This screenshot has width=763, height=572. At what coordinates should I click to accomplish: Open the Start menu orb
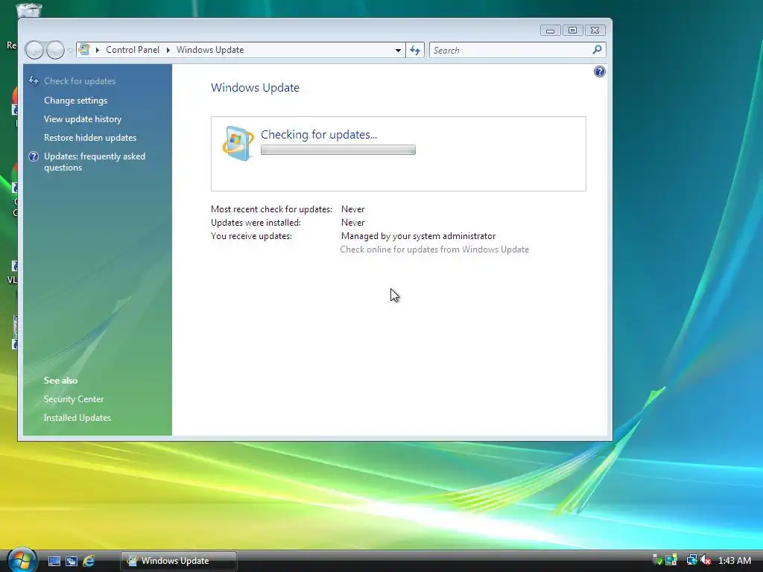coord(21,560)
